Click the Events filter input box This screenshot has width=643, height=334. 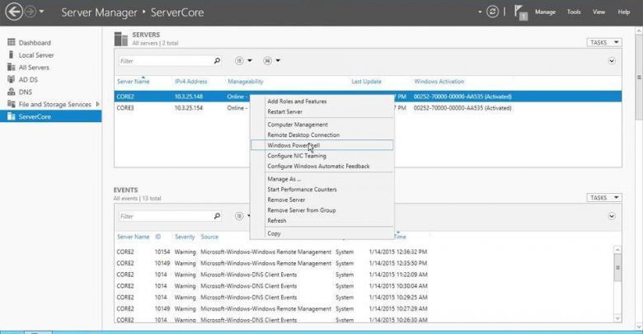pyautogui.click(x=165, y=216)
